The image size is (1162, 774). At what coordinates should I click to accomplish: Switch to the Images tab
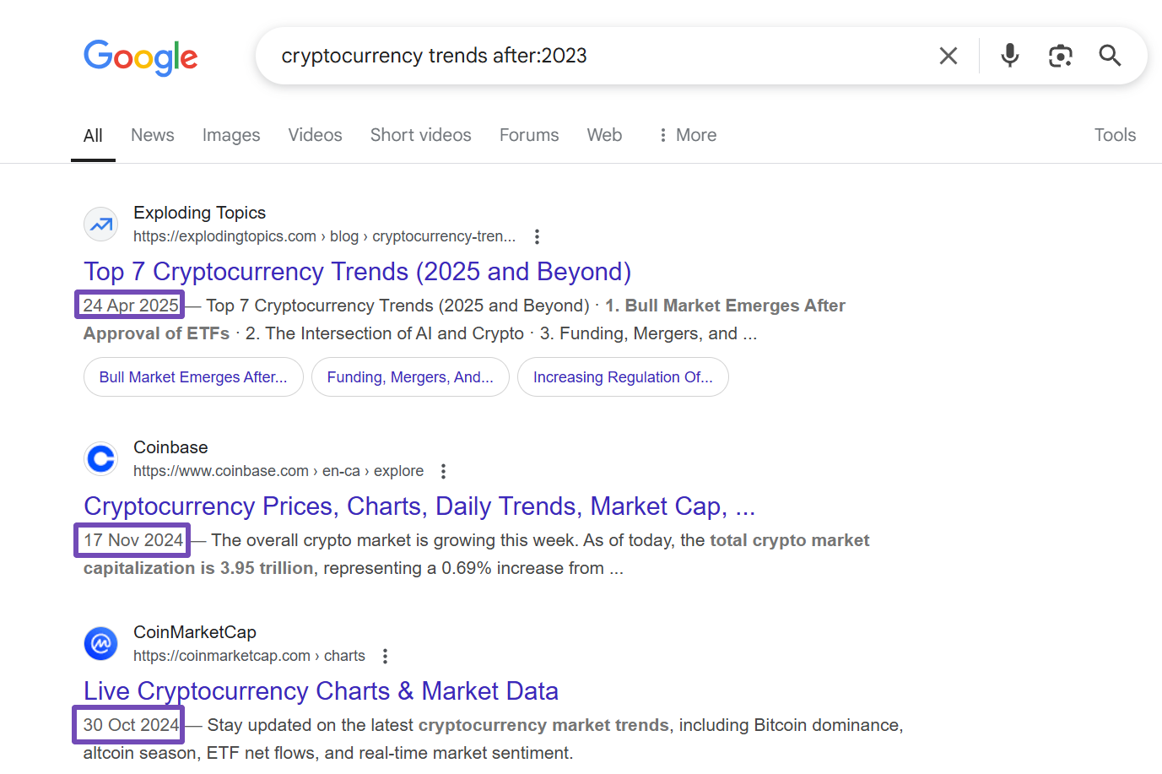tap(231, 135)
